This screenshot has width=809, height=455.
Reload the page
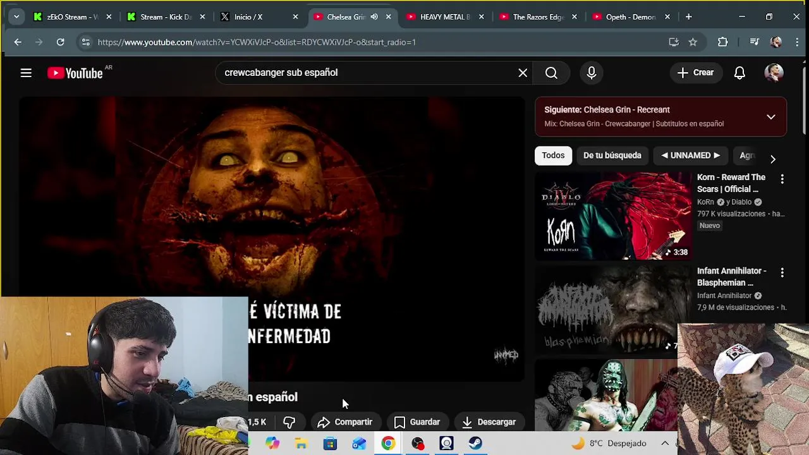point(60,42)
